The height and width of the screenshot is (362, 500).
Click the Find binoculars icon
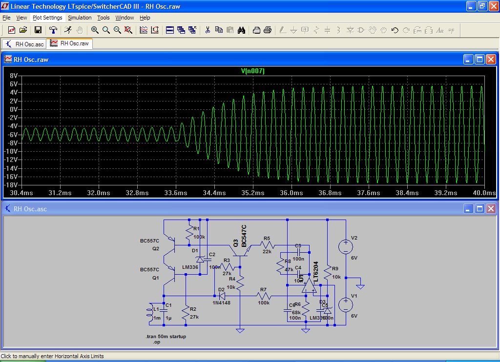(x=241, y=30)
